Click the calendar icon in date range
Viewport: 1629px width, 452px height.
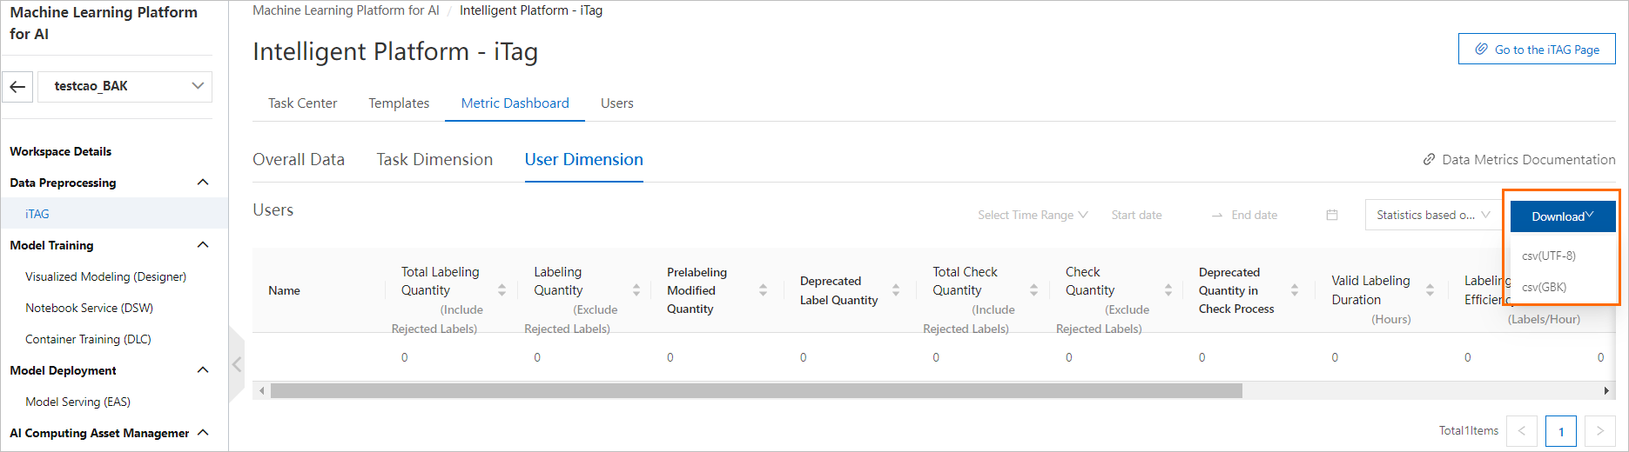coord(1331,215)
